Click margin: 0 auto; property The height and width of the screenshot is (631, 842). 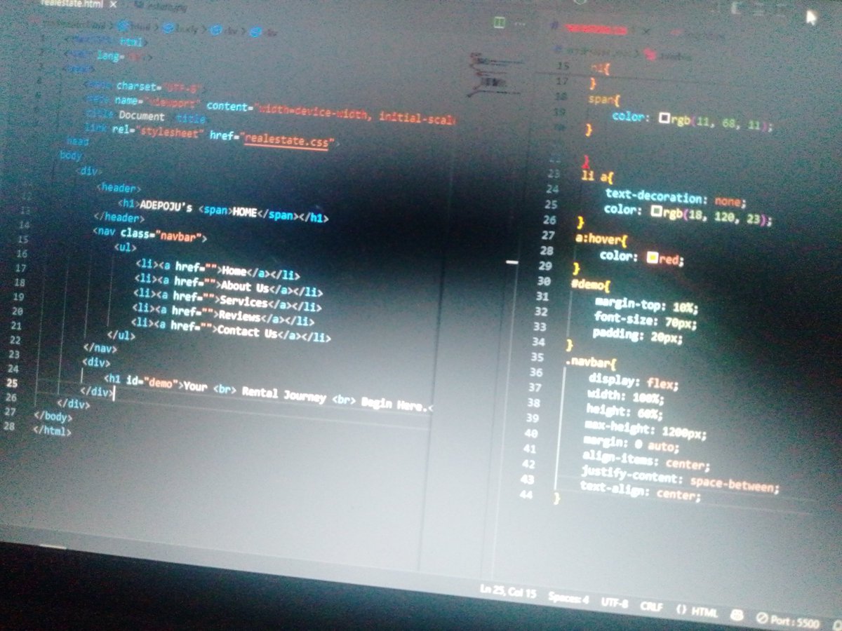pos(631,443)
